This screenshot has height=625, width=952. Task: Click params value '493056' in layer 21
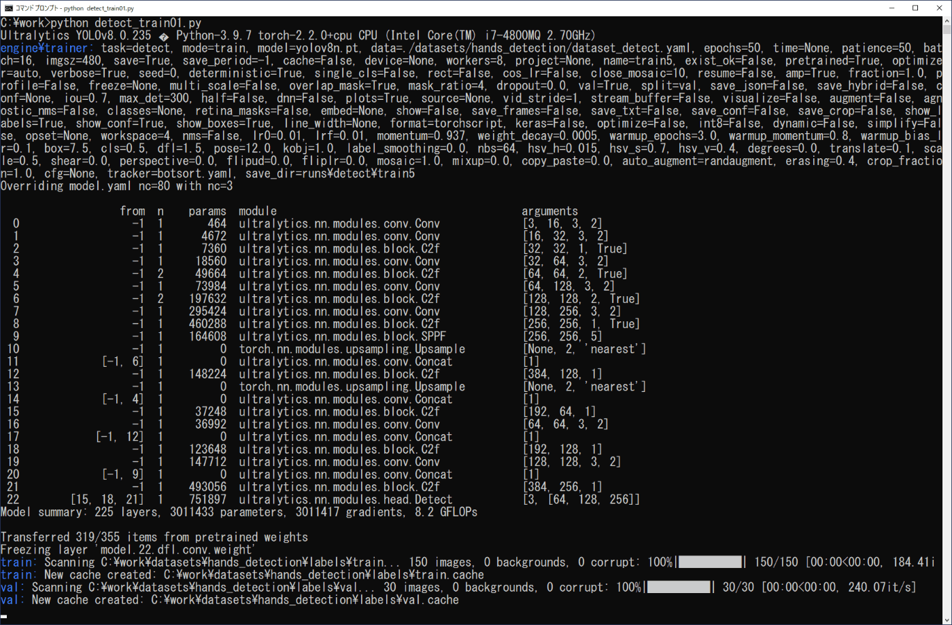tap(207, 486)
